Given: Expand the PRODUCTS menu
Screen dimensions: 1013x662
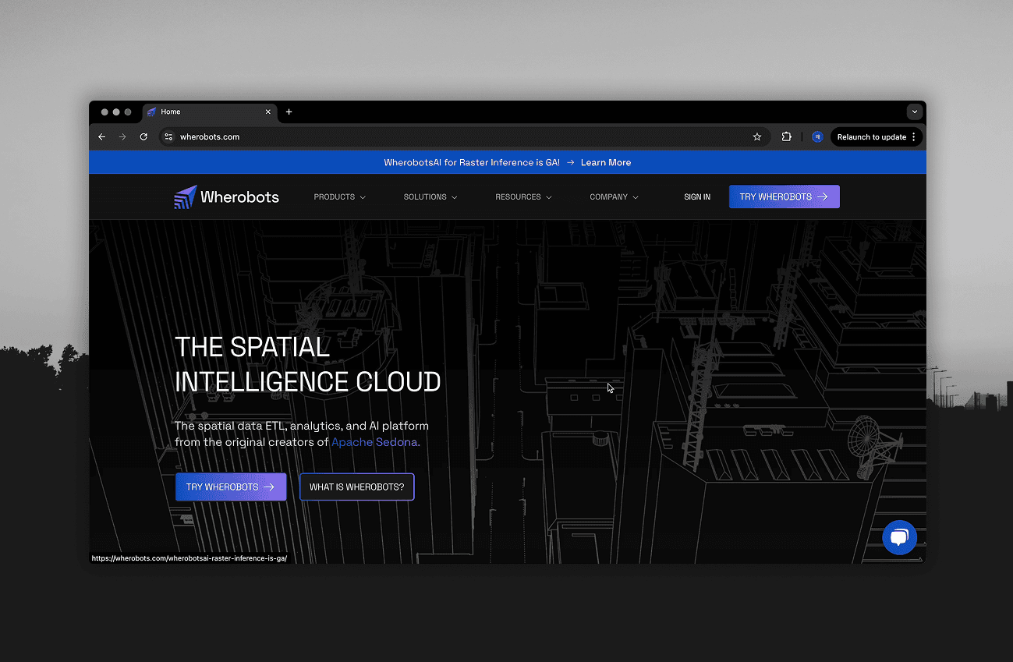Looking at the screenshot, I should point(340,196).
